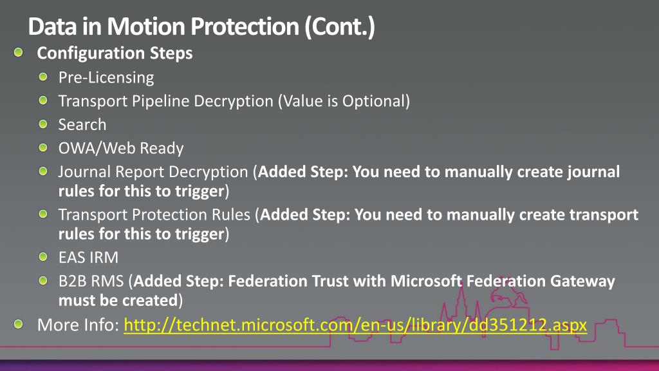Select the Configuration Steps heading

[115, 53]
